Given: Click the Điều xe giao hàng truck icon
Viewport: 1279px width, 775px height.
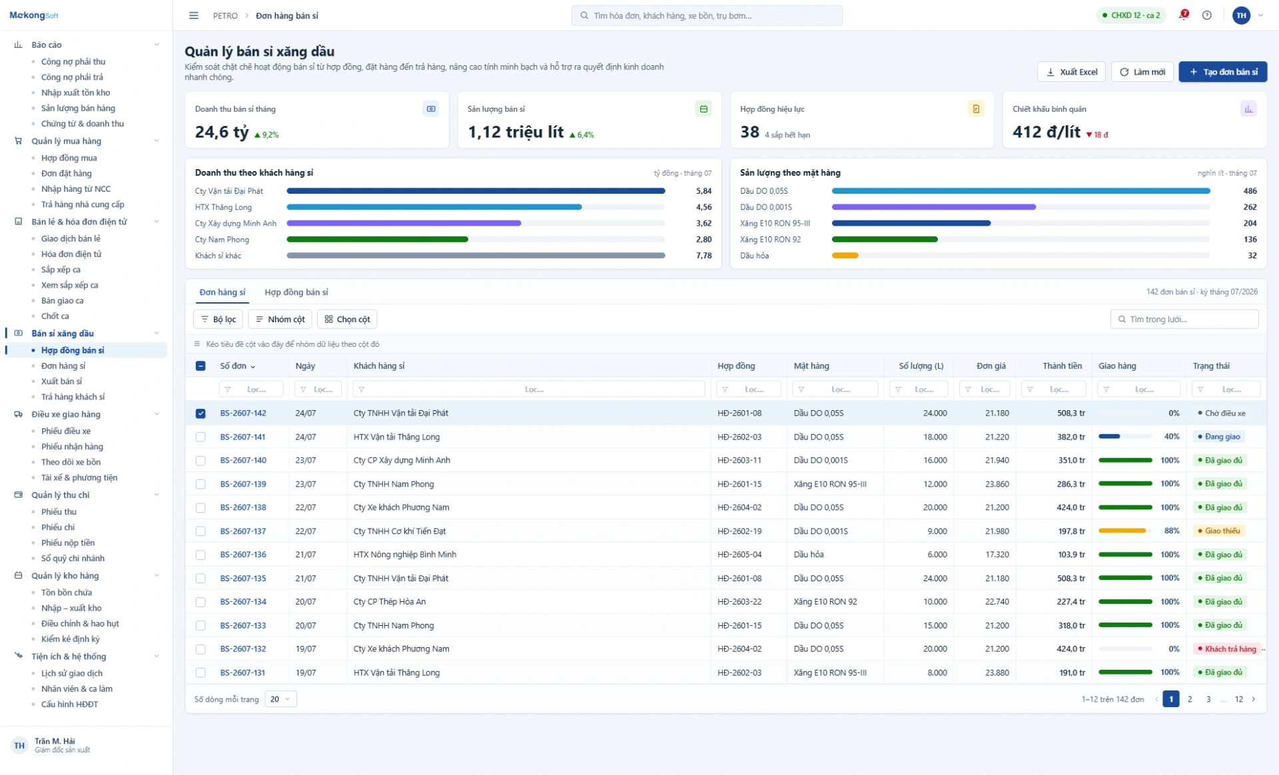Looking at the screenshot, I should [x=18, y=414].
